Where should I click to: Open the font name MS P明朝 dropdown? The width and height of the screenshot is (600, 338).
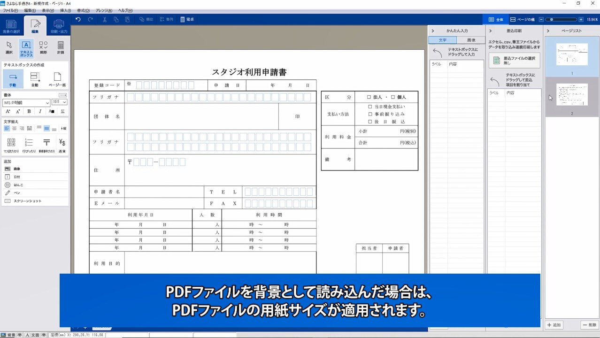coord(26,102)
